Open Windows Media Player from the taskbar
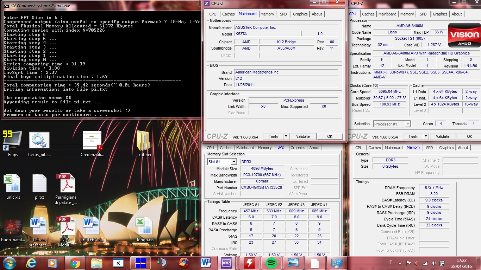Image resolution: width=481 pixels, height=270 pixels. point(52,263)
